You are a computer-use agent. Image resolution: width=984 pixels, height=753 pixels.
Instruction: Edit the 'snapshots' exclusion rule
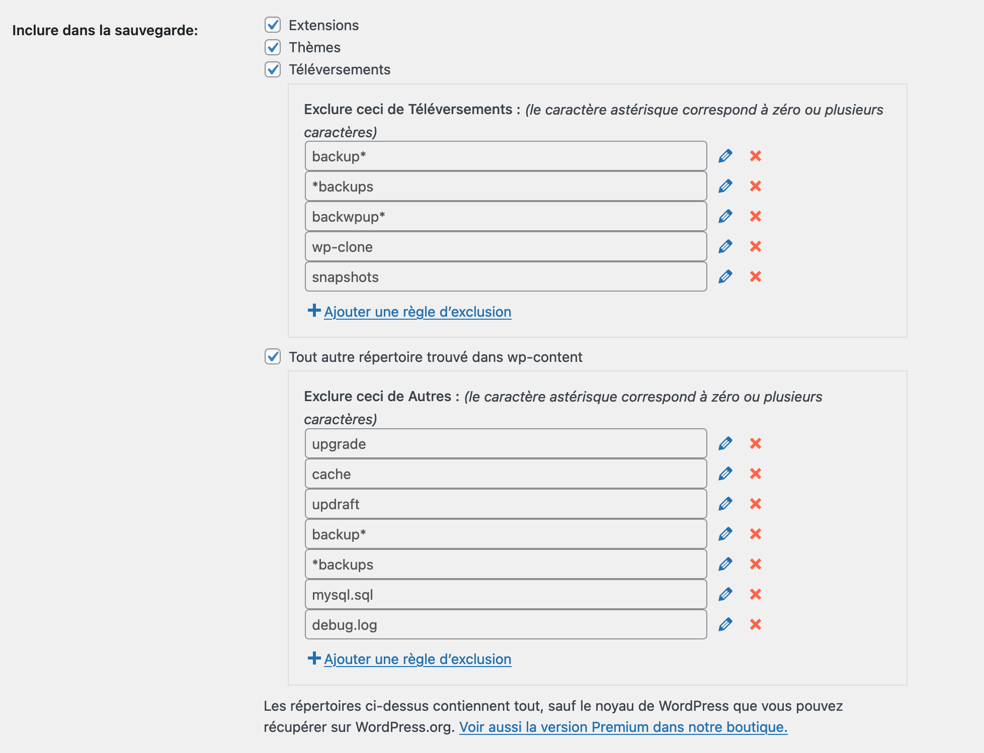[x=725, y=277]
